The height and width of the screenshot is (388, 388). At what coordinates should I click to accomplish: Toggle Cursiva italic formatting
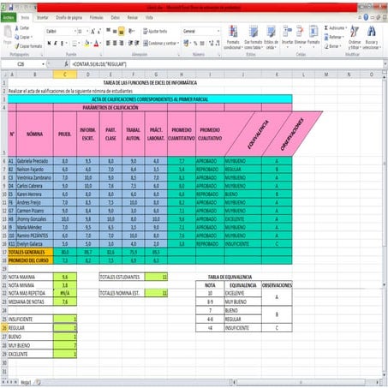tap(56, 44)
